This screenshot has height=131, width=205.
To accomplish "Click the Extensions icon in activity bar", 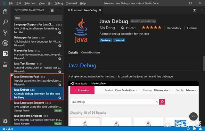I will [5, 53].
